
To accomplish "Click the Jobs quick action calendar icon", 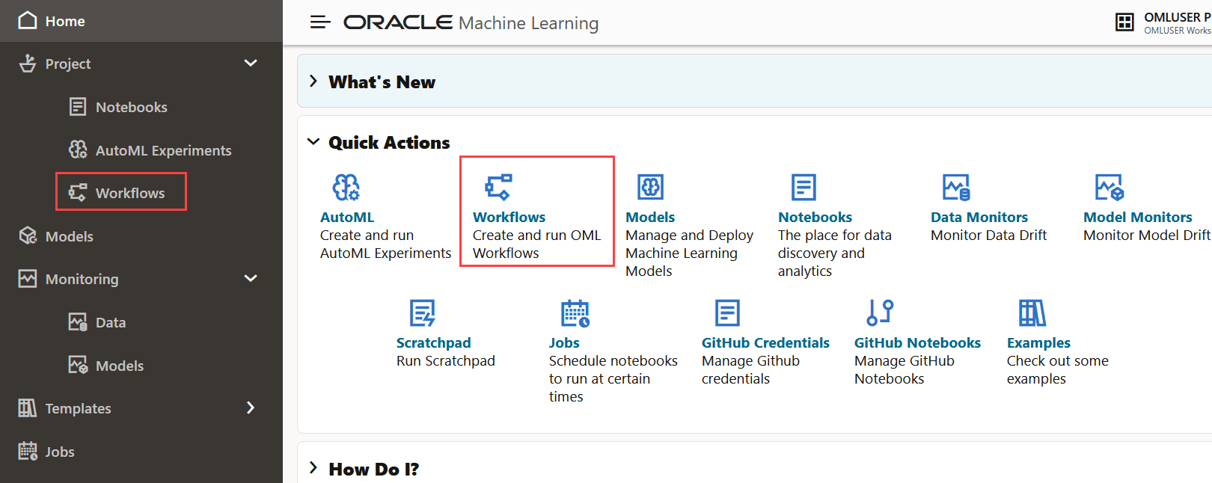I will 575,313.
